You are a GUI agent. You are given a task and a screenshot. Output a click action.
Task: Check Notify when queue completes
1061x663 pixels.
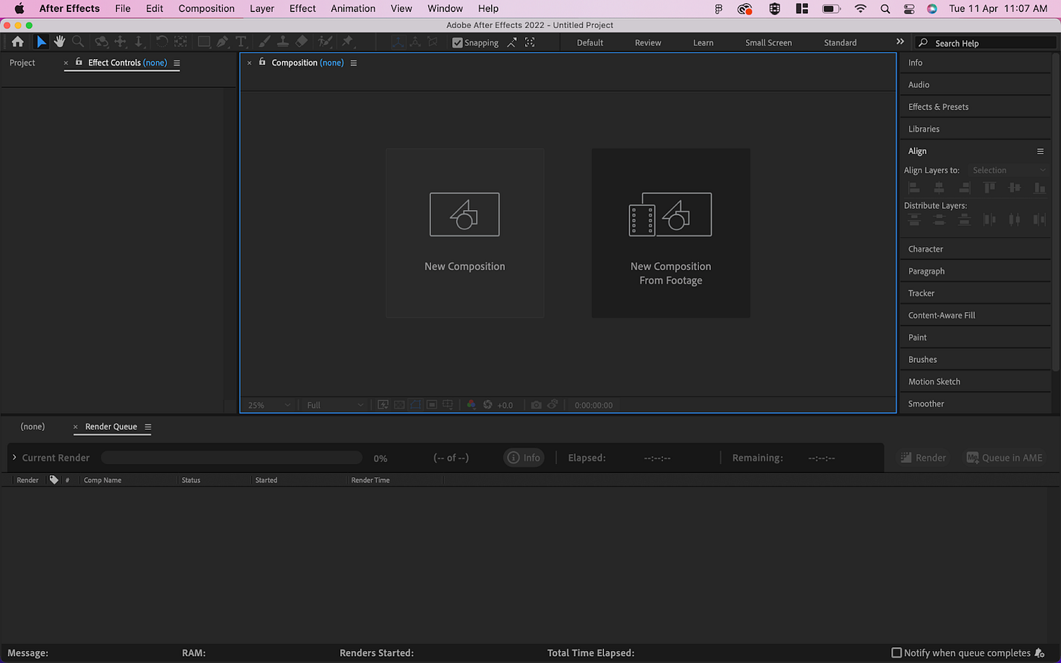[x=897, y=652]
